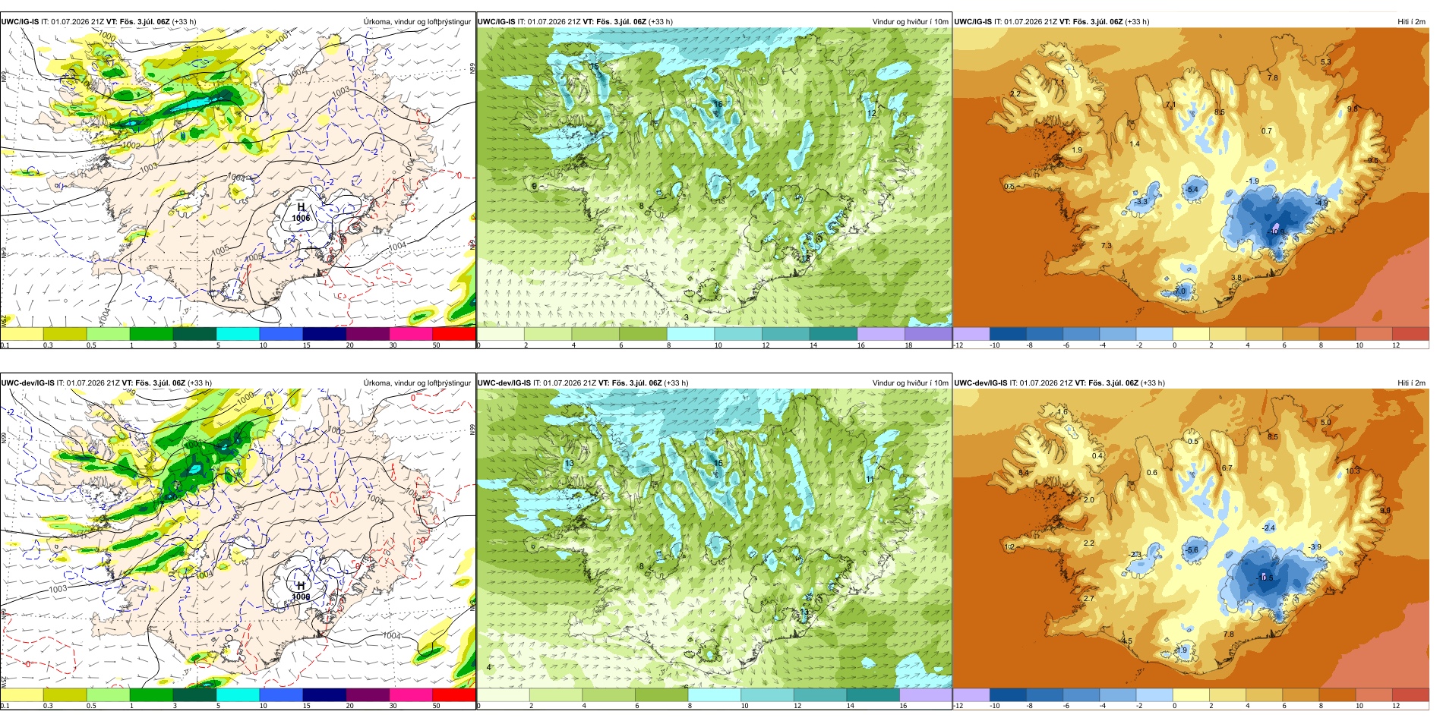
Task: Click the 9 wind speed value on the UWC map
Action: [x=534, y=186]
